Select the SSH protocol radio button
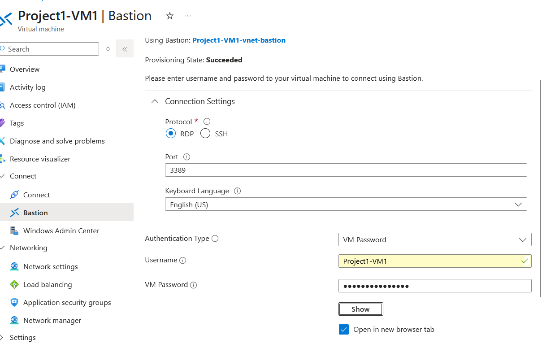 [205, 133]
